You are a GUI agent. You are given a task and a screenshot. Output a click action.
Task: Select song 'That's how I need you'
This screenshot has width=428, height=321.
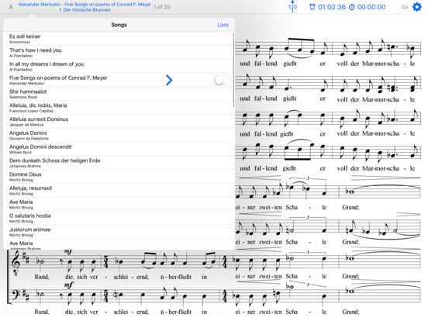[x=119, y=53]
